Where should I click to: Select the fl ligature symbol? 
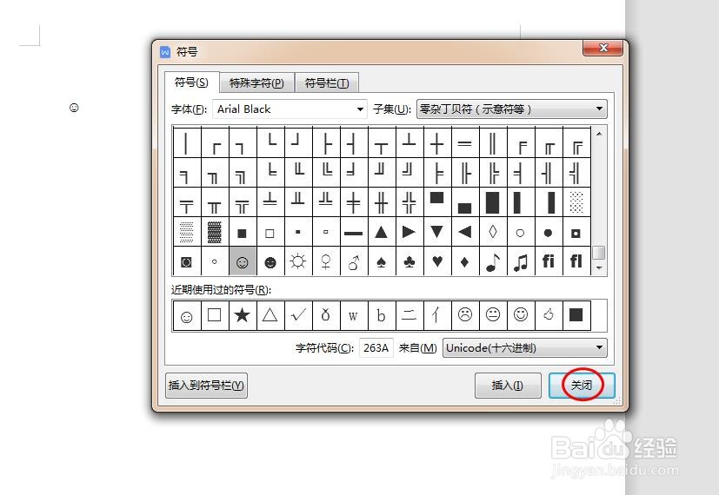point(576,262)
